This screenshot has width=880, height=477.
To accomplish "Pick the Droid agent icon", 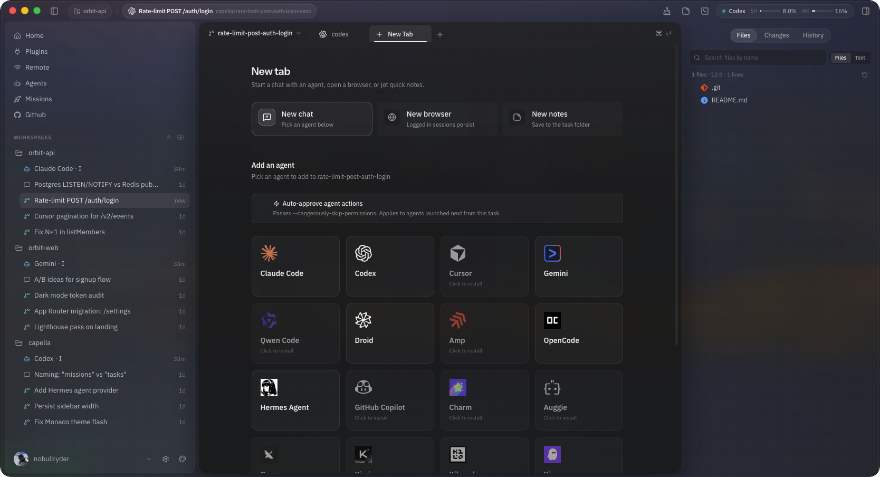I will [364, 320].
